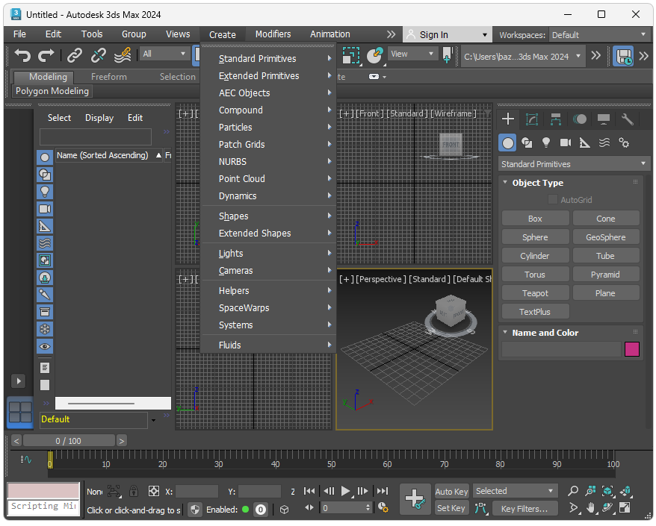Select Shapes category in Create panel
The height and width of the screenshot is (526, 656).
point(527,143)
